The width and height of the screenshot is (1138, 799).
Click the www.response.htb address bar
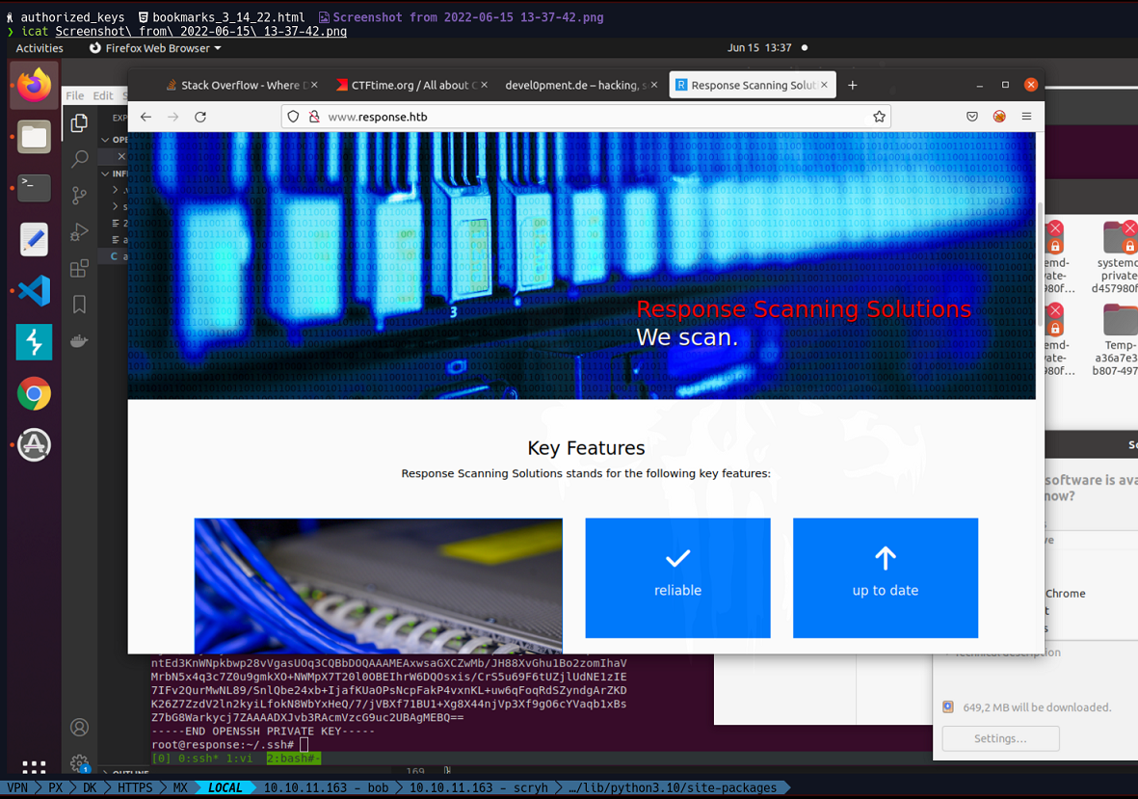click(578, 117)
